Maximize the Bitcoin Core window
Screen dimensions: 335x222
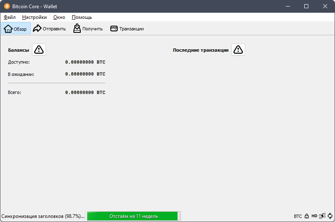[306, 6]
